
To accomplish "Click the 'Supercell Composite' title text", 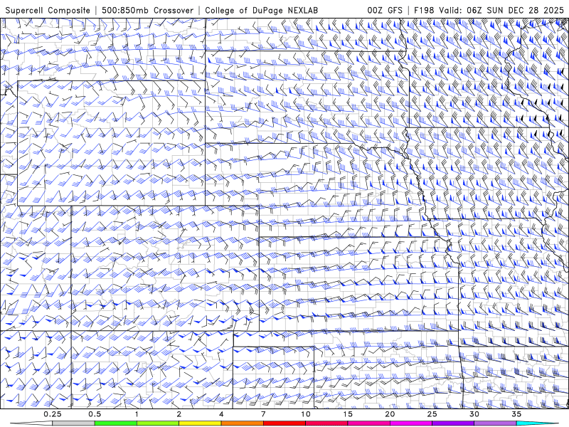I will point(48,10).
